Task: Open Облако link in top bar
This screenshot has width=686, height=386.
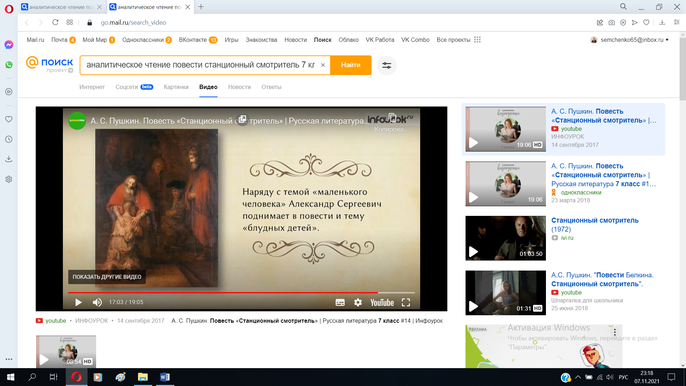Action: coord(348,40)
